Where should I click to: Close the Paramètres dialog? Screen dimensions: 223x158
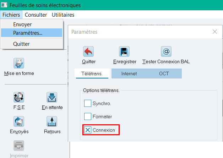pos(215,32)
